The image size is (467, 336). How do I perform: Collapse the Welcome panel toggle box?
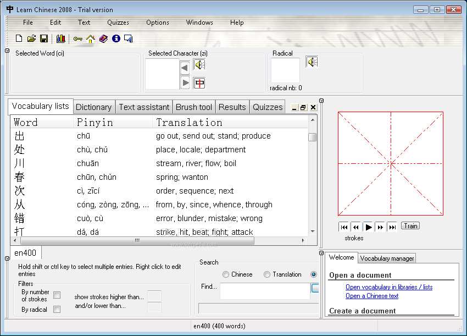point(321,253)
